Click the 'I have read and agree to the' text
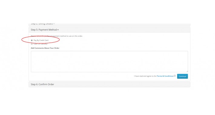The width and height of the screenshot is (215, 115). coord(145,76)
